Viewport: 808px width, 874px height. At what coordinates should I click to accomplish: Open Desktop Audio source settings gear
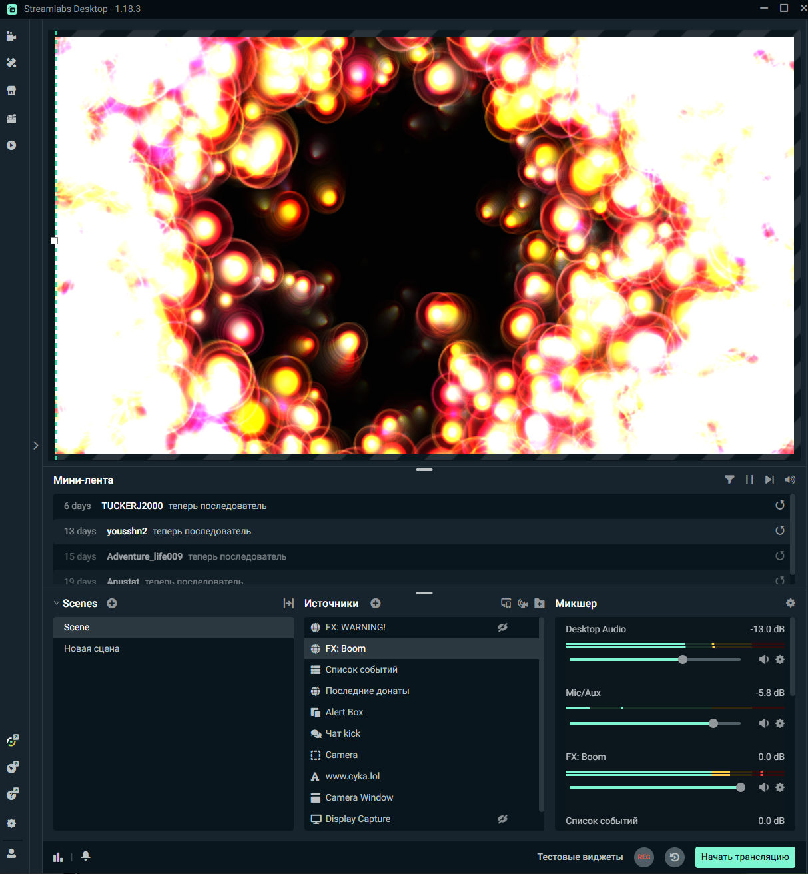click(780, 659)
